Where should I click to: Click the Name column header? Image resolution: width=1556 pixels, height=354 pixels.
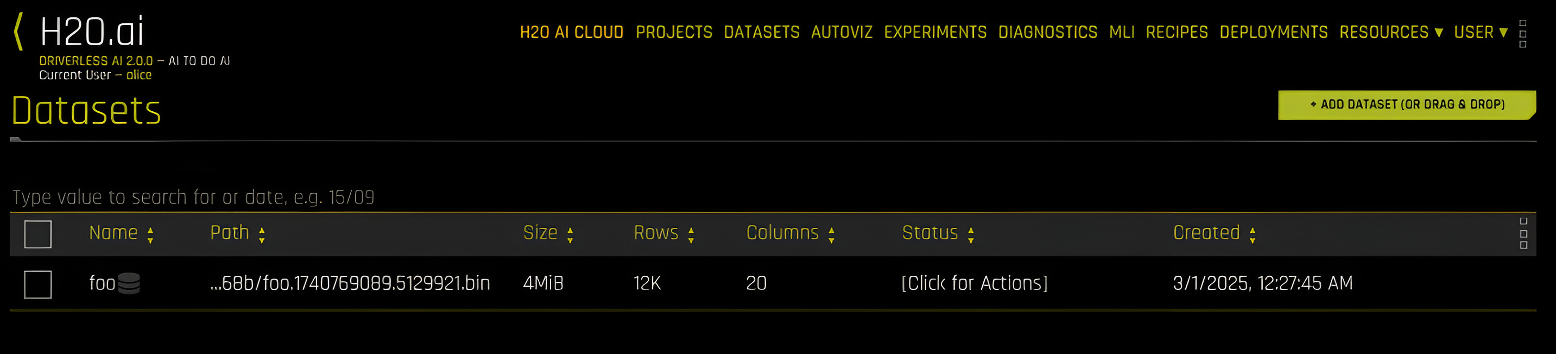113,233
